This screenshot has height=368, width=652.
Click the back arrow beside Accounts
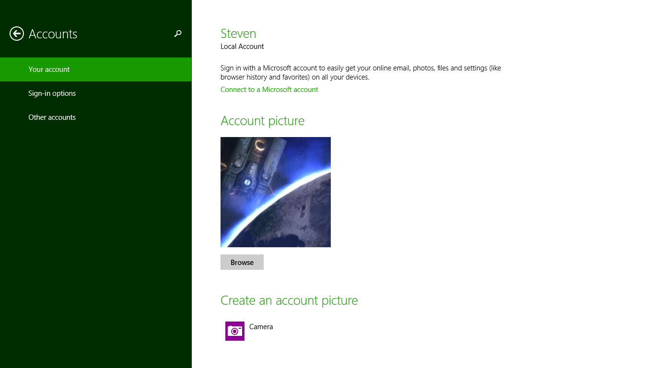17,34
